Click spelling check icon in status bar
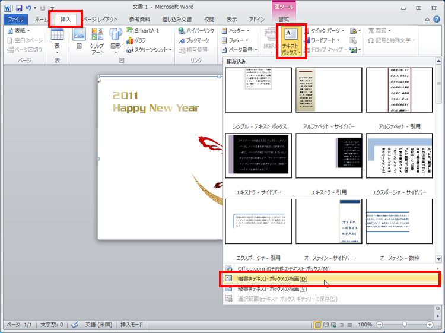The image size is (445, 333). [x=74, y=325]
